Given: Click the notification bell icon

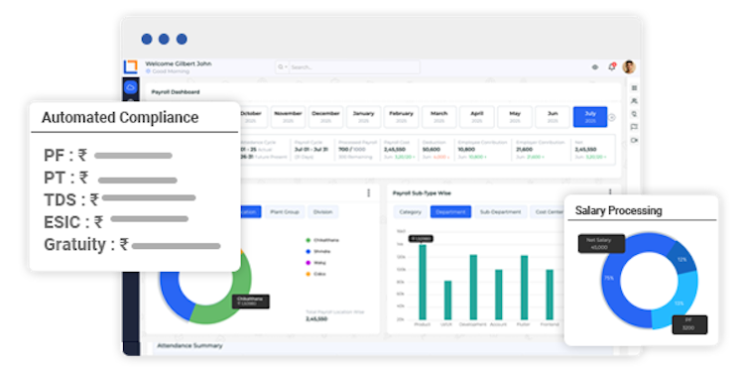Looking at the screenshot, I should [x=612, y=66].
